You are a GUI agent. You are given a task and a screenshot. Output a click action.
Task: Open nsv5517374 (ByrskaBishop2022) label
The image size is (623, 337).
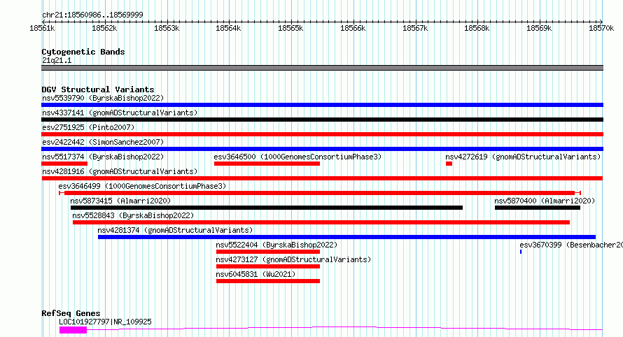click(103, 157)
